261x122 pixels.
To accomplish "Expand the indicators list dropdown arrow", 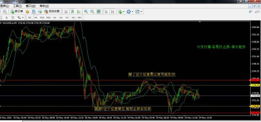I will pyautogui.click(x=124, y=12).
